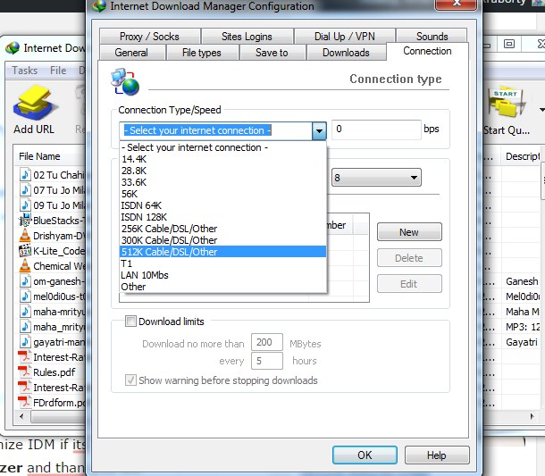The image size is (545, 476).
Task: Click the IDM logo in configuration title bar
Action: (100, 6)
